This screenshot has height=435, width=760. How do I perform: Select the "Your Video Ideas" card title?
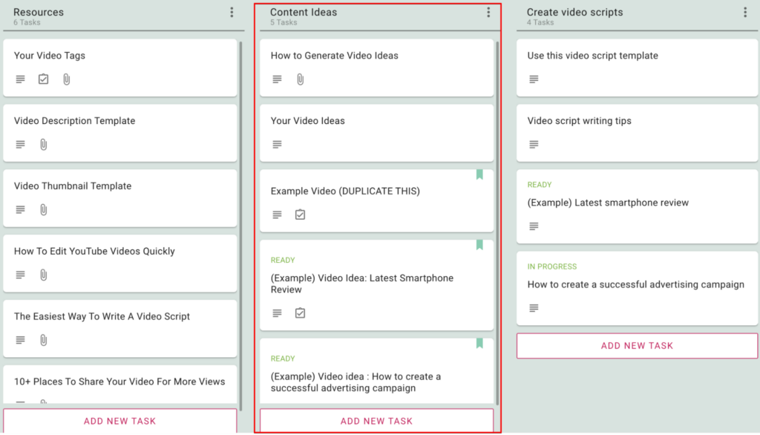[308, 121]
